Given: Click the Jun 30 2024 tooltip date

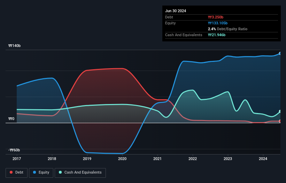Looking at the screenshot, I should pyautogui.click(x=176, y=11).
